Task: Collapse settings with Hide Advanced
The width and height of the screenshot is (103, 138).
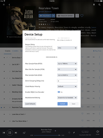Action: [x=51, y=57]
